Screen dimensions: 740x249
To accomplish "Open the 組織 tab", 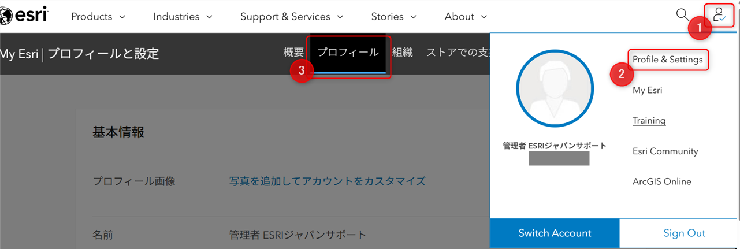I will 403,53.
